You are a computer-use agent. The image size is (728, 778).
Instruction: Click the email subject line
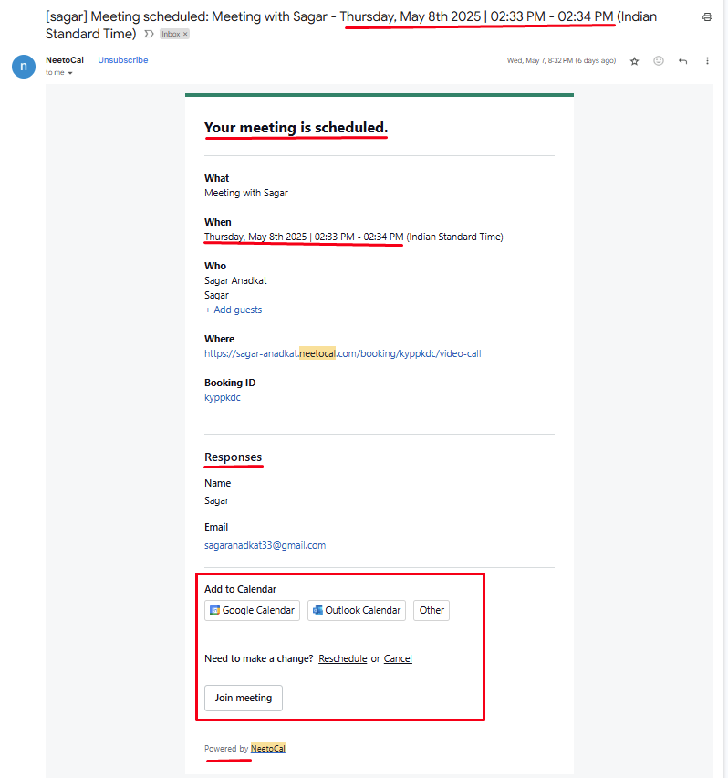click(x=351, y=25)
